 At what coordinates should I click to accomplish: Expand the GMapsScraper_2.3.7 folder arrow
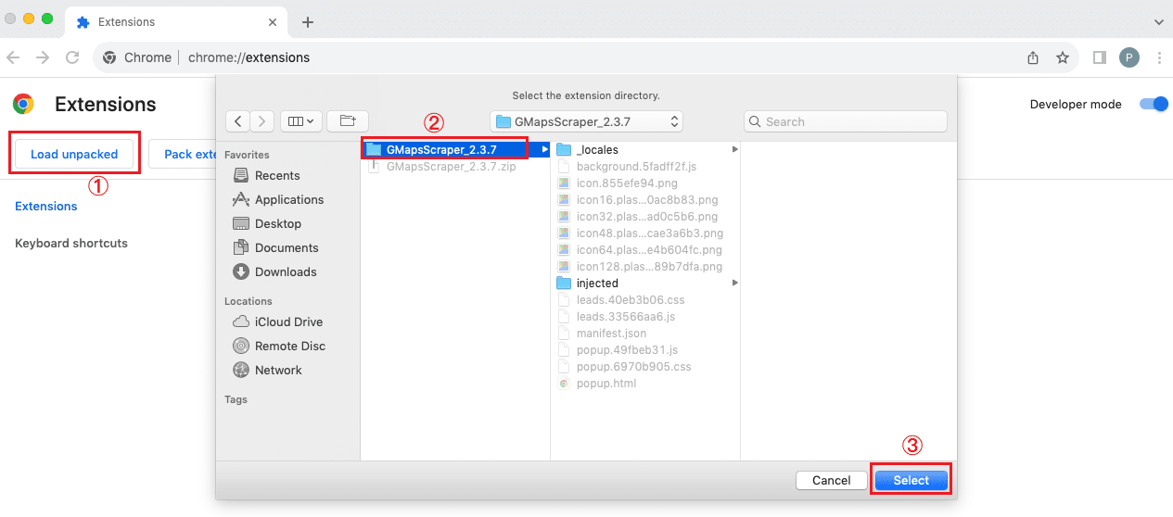coord(544,149)
